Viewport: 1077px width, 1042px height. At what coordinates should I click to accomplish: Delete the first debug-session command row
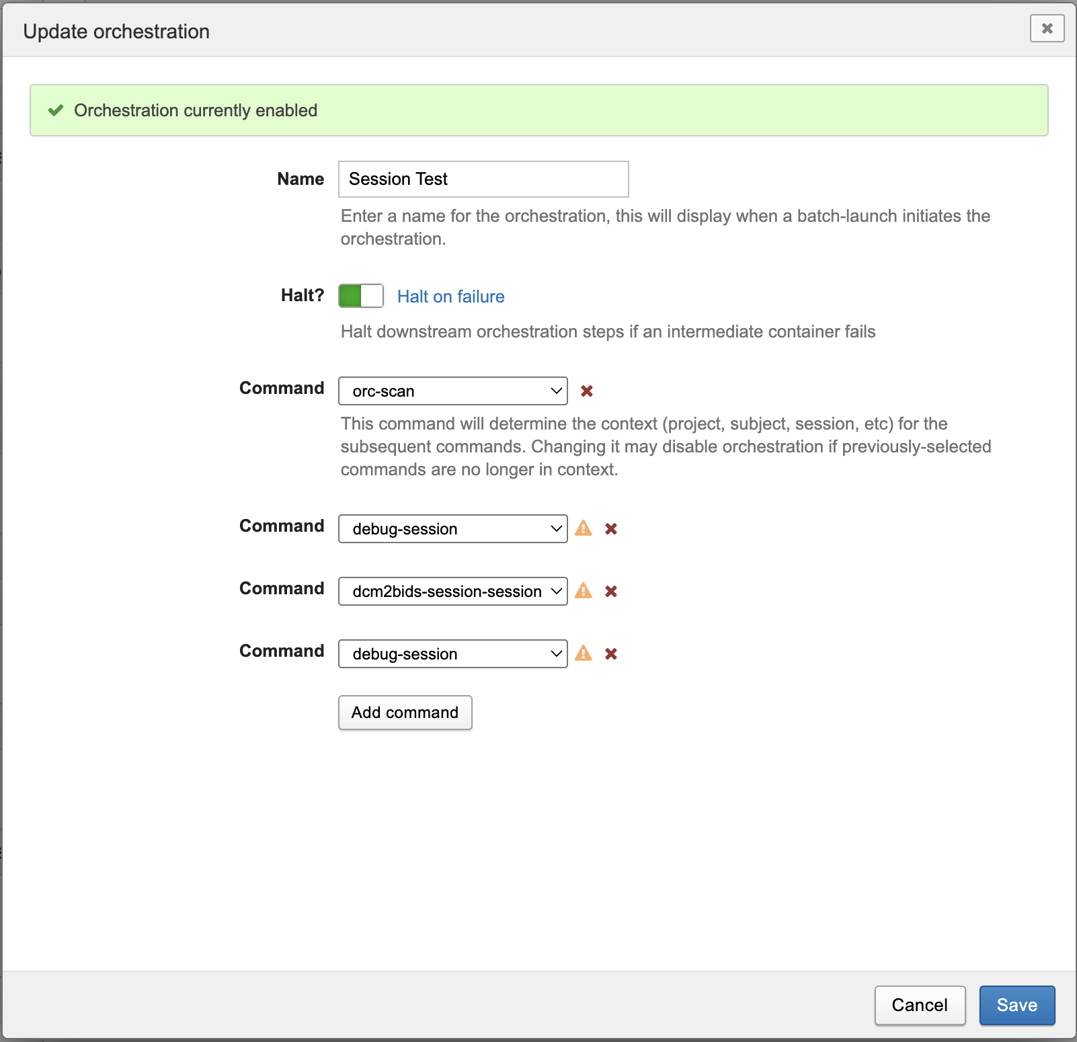(610, 529)
